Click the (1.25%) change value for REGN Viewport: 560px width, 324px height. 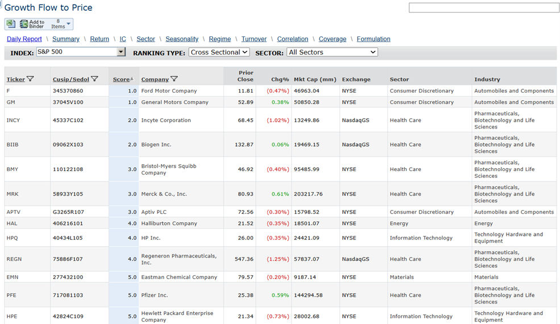point(278,259)
